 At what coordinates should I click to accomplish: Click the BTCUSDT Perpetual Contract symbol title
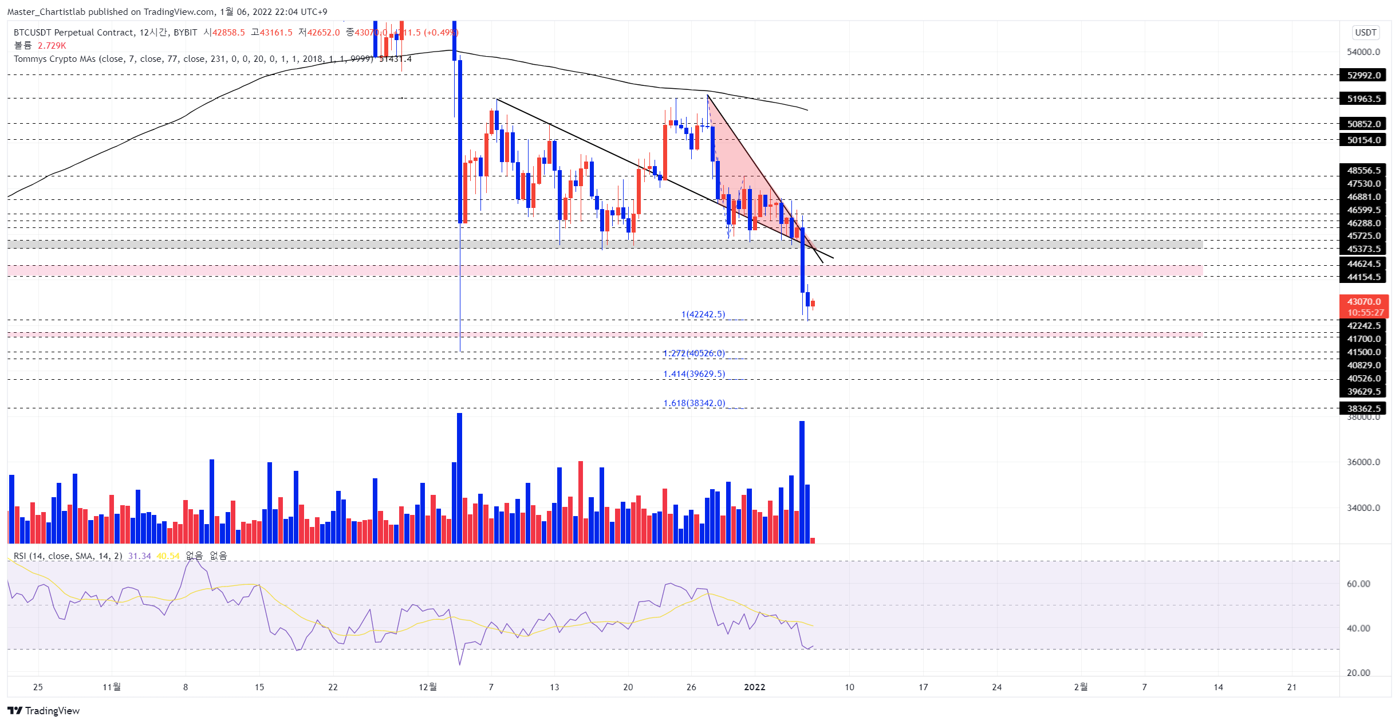(73, 33)
